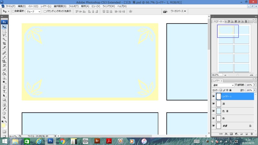Open the イメージ(I) menu
Viewport: 258px width, 145px height.
[33, 6]
